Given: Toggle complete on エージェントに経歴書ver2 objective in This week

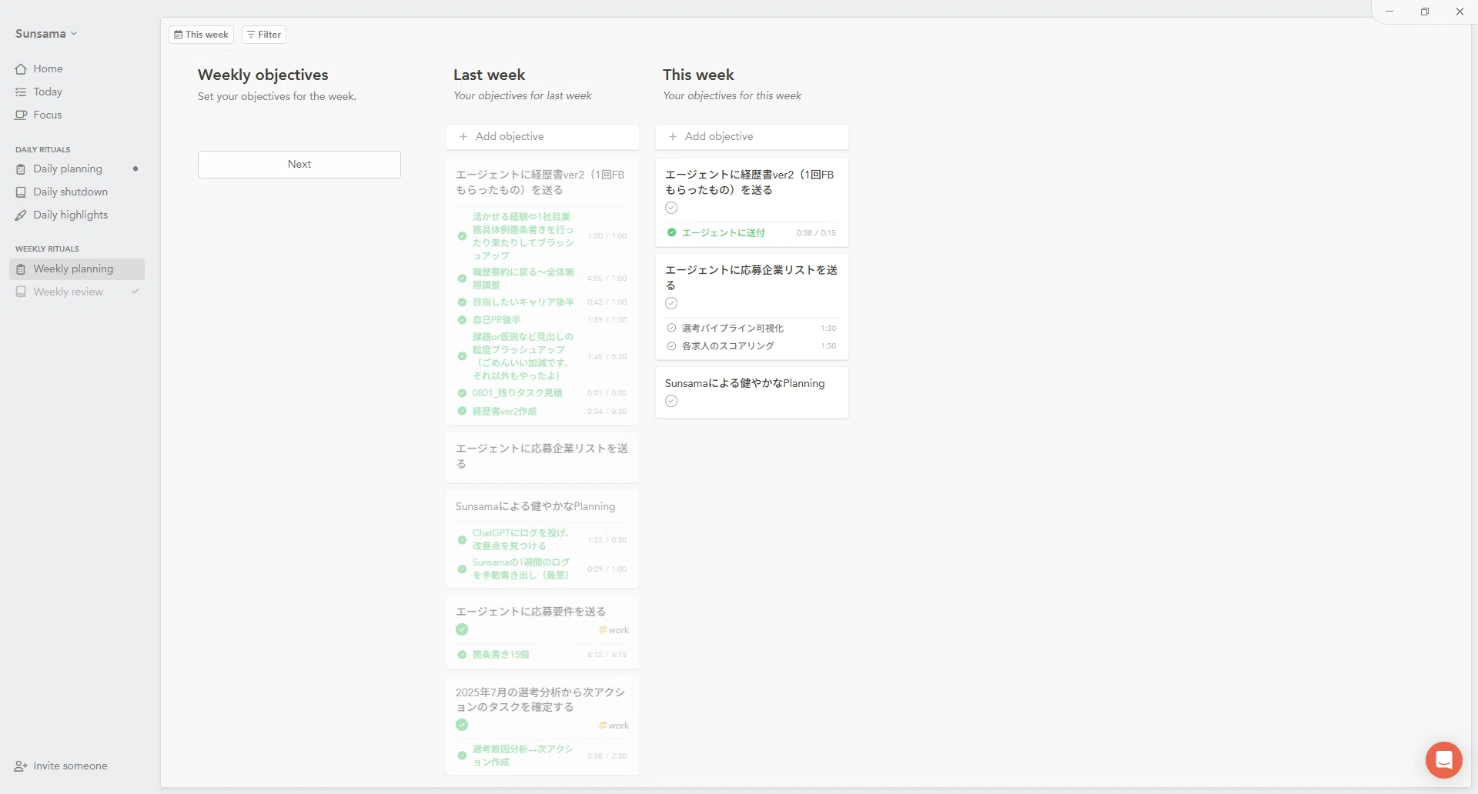Looking at the screenshot, I should pyautogui.click(x=671, y=208).
